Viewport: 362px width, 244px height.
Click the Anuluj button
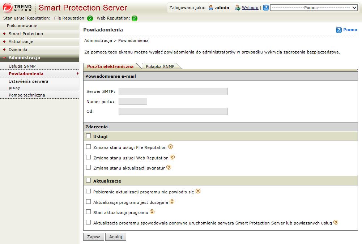(116, 237)
